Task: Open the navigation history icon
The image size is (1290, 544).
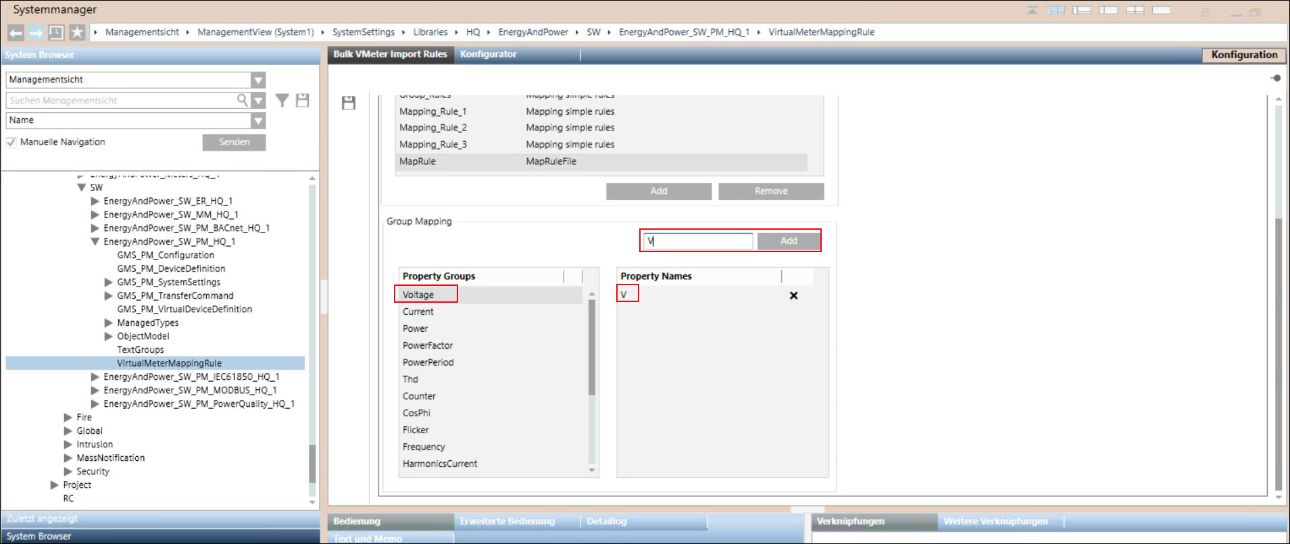Action: coord(56,32)
